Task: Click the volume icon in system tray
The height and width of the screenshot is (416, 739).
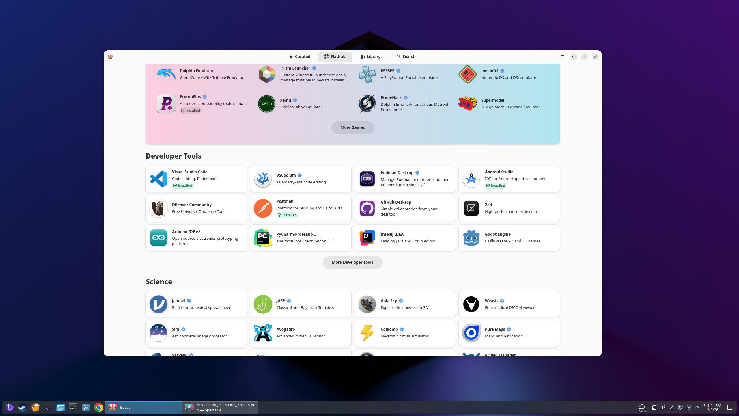Action: coord(663,407)
